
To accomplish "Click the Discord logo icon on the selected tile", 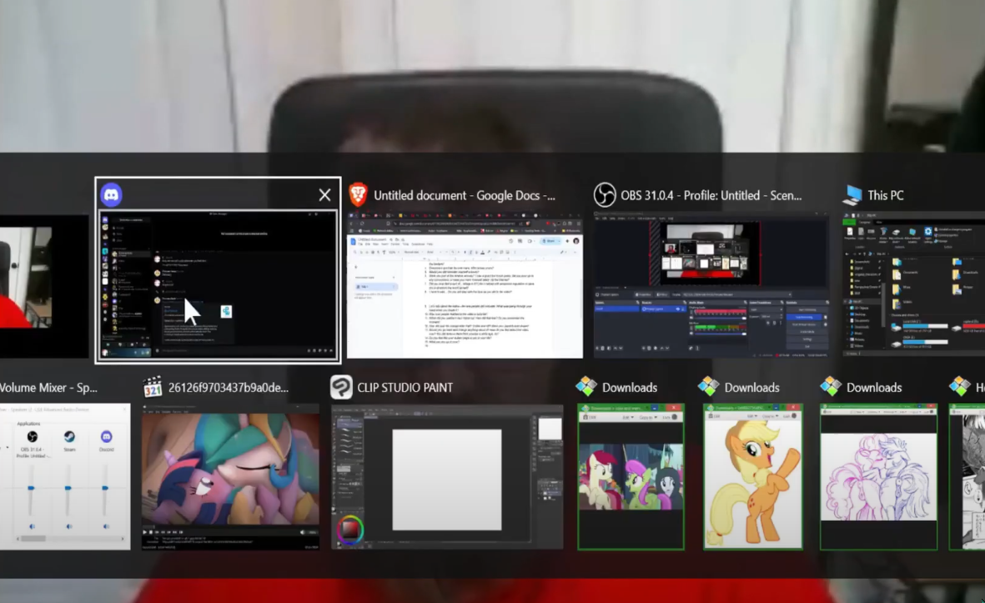I will pos(111,194).
